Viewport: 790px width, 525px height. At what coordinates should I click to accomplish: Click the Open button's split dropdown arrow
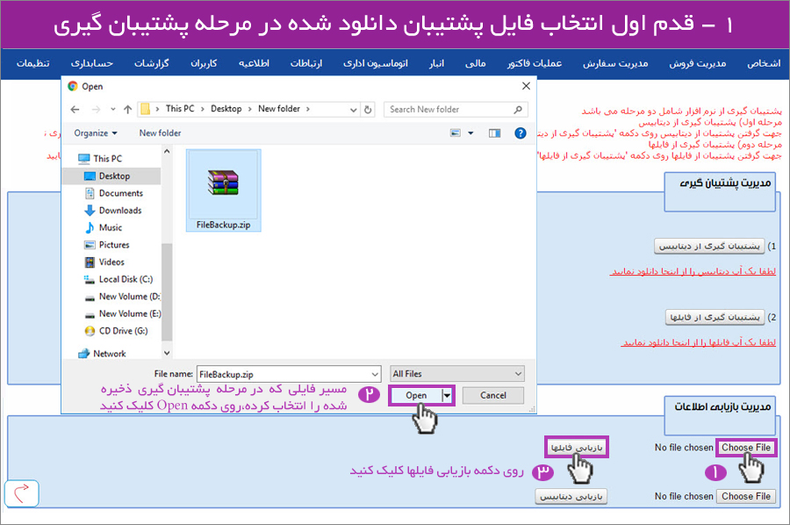(x=447, y=396)
